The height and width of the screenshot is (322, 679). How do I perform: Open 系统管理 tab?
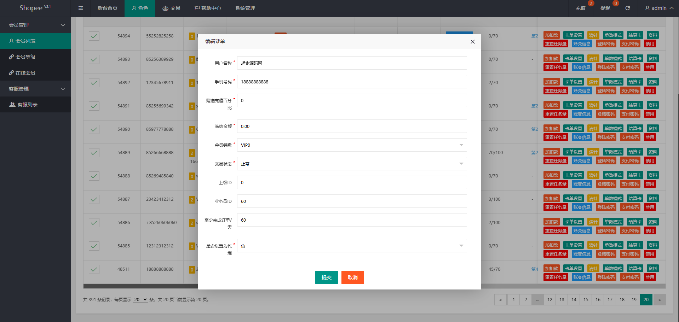245,8
